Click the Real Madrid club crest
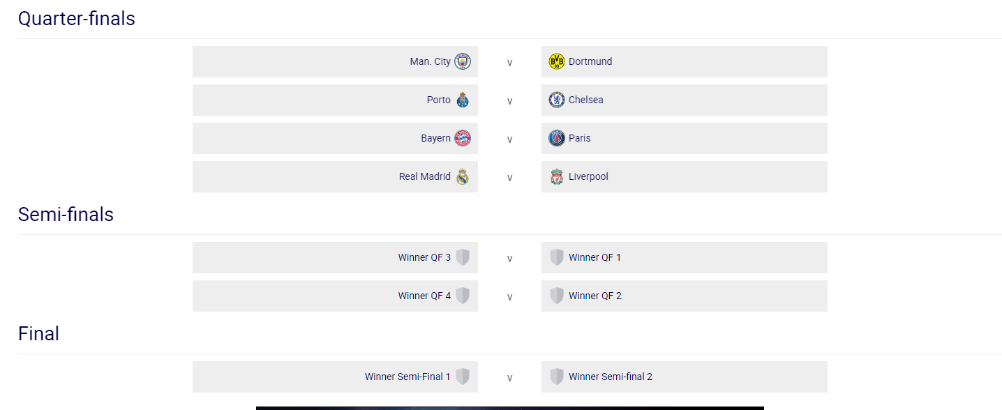This screenshot has height=410, width=1002. coord(463,176)
